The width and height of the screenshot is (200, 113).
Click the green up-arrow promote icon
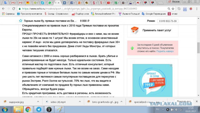[x=132, y=48]
